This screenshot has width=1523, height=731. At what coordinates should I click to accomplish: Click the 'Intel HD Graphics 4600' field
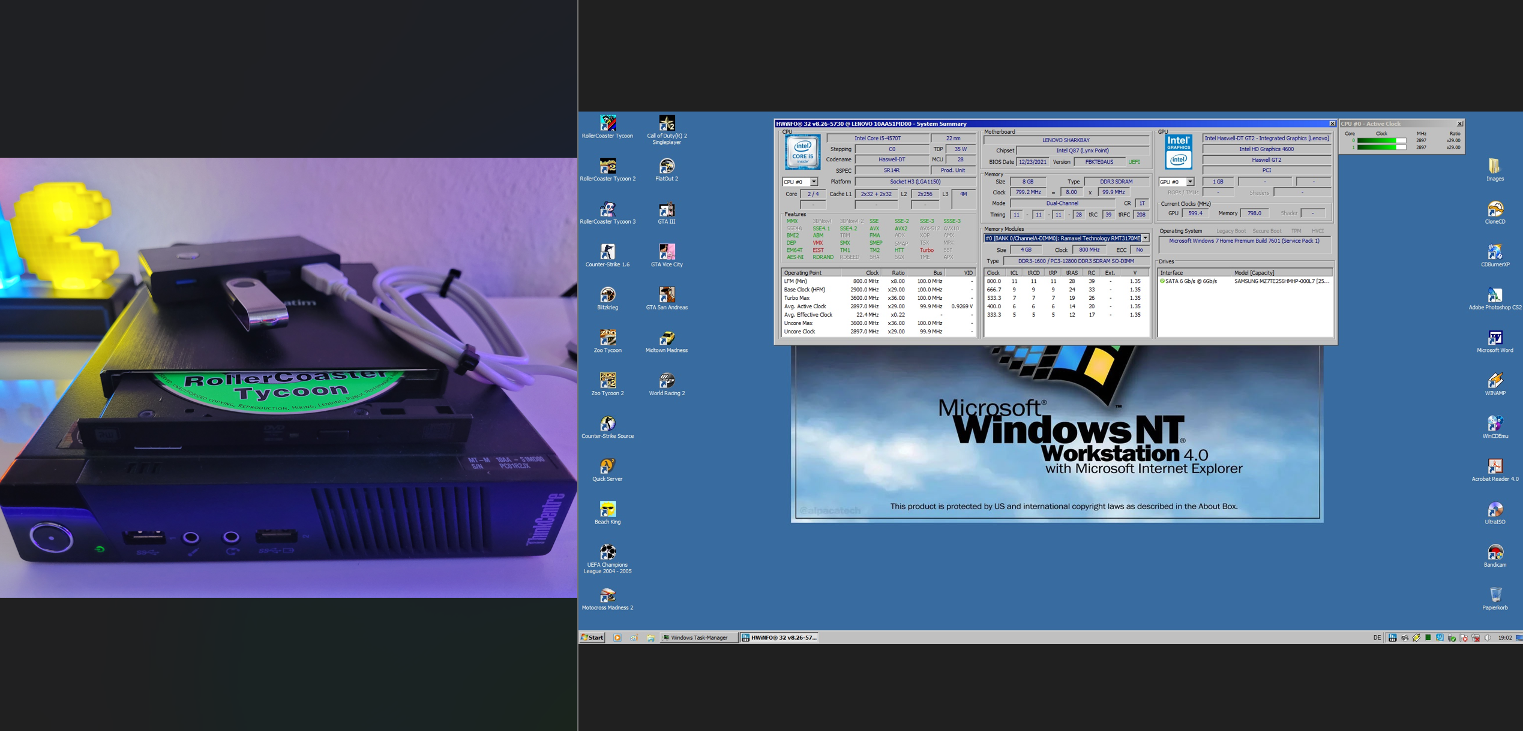[1266, 149]
